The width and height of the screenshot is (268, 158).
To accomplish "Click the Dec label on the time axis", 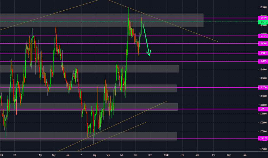I will pyautogui.click(x=150, y=154).
